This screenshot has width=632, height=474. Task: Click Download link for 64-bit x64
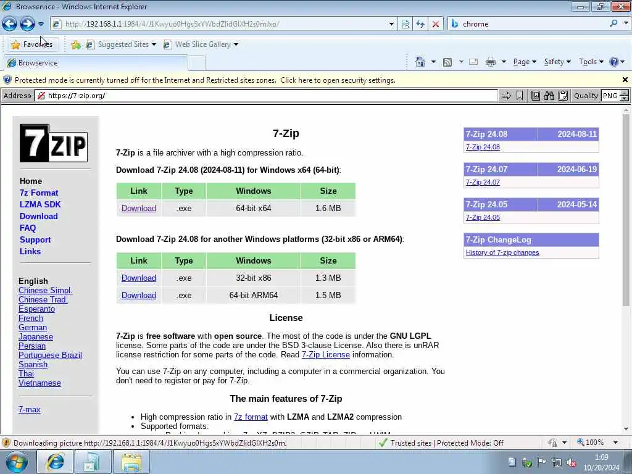(139, 209)
